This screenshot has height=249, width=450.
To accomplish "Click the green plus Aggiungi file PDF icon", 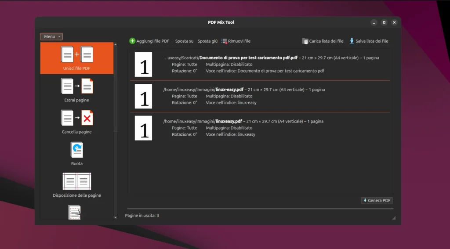I will tap(132, 41).
